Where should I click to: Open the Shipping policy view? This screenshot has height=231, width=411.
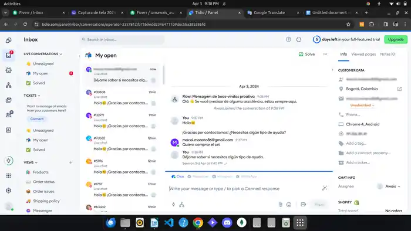46,201
